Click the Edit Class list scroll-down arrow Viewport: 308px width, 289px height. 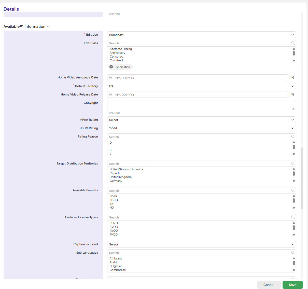pos(294,61)
